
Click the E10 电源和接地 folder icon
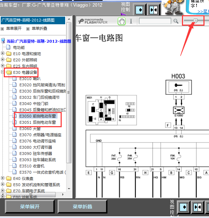[x=9, y=53]
